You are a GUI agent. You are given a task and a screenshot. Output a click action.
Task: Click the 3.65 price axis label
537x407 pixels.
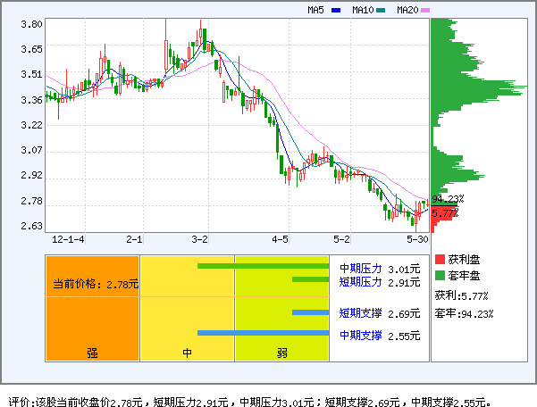(31, 49)
